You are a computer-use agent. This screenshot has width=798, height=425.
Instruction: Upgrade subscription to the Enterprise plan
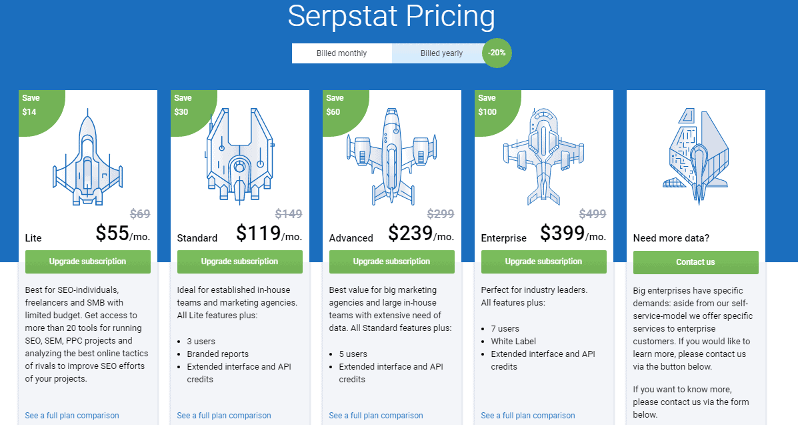tap(544, 262)
